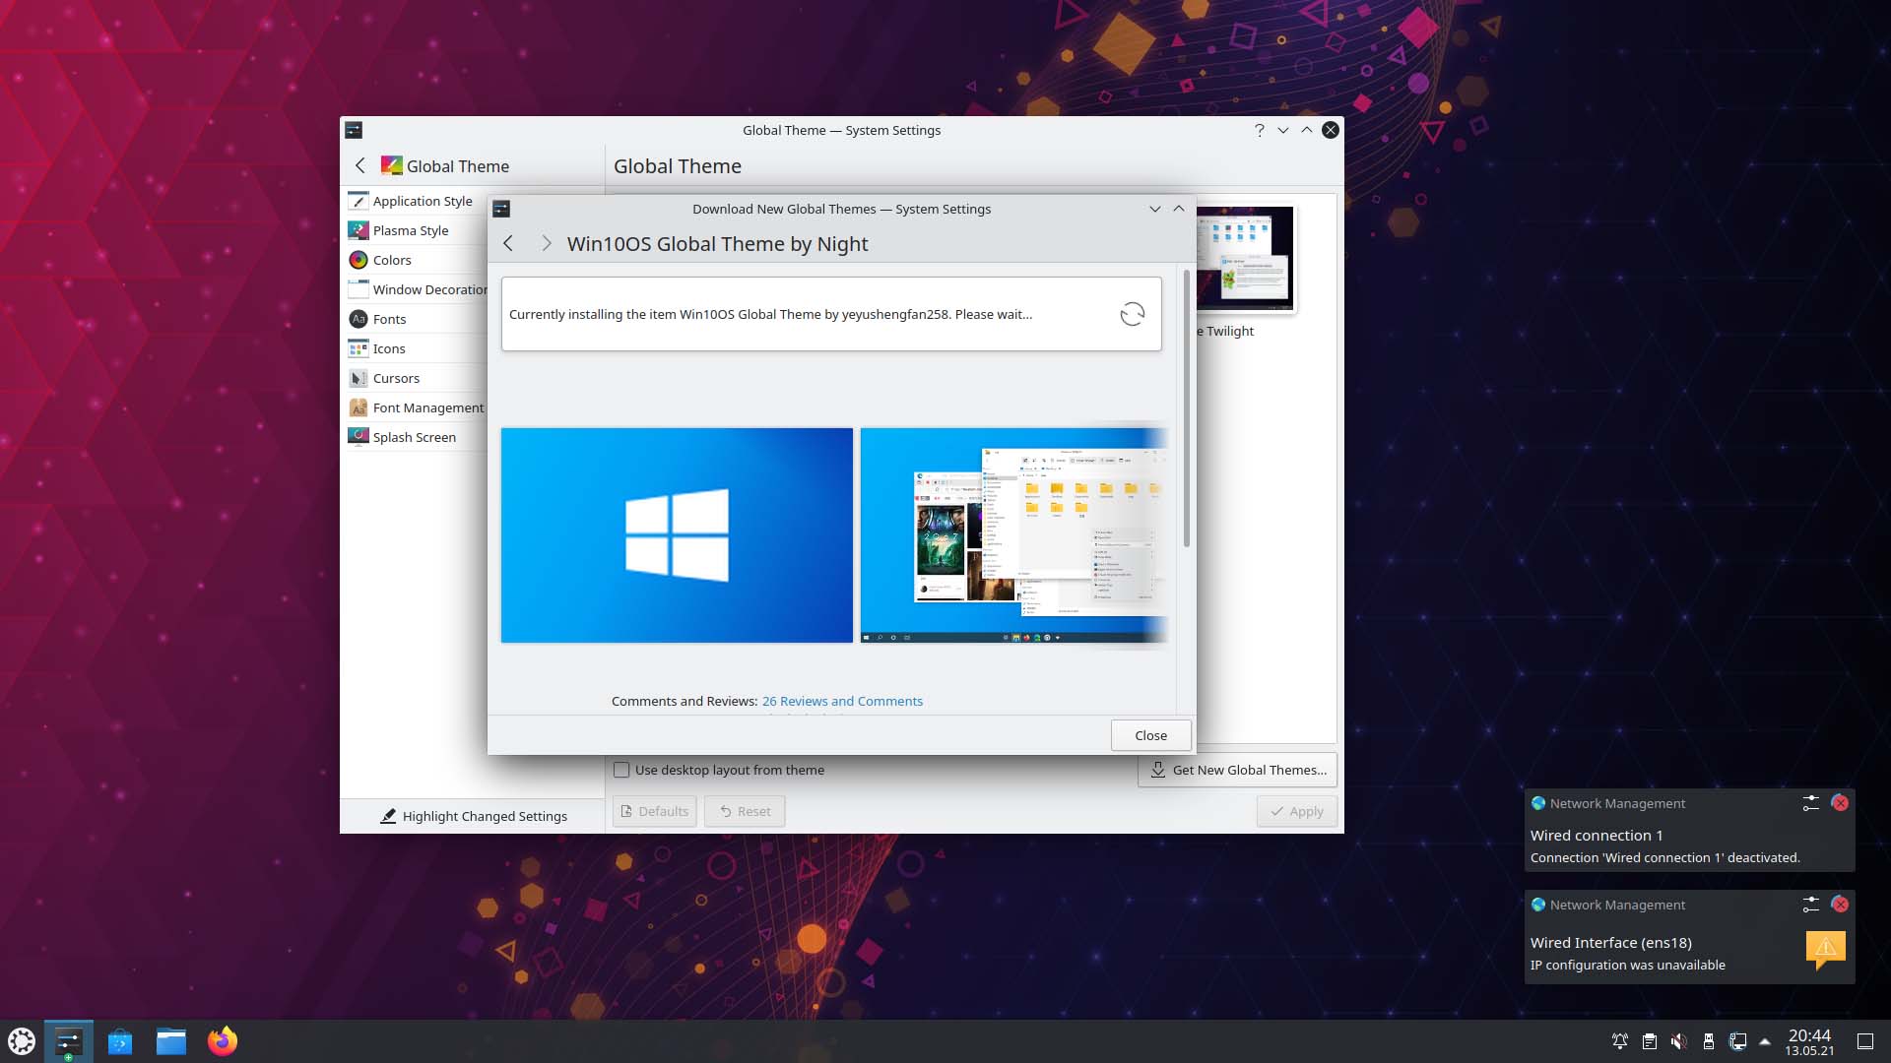Click the 'Wired connection 1' notification text

1597,835
